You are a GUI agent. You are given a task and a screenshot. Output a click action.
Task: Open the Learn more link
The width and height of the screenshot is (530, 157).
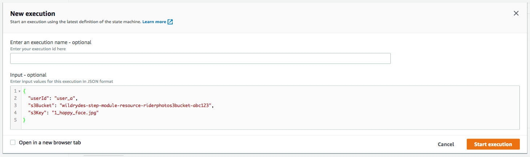154,22
